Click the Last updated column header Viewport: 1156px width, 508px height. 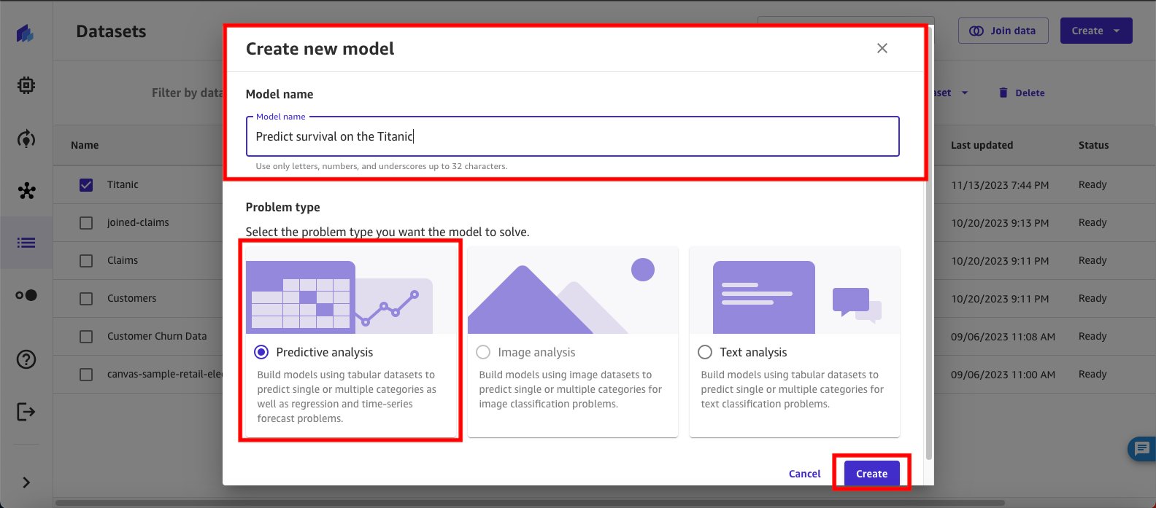(982, 145)
